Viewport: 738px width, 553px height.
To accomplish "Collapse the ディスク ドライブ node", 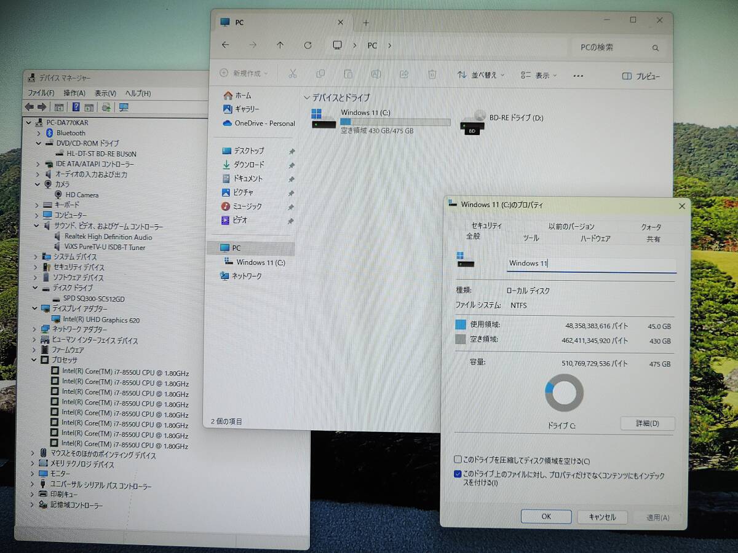I will [x=36, y=288].
